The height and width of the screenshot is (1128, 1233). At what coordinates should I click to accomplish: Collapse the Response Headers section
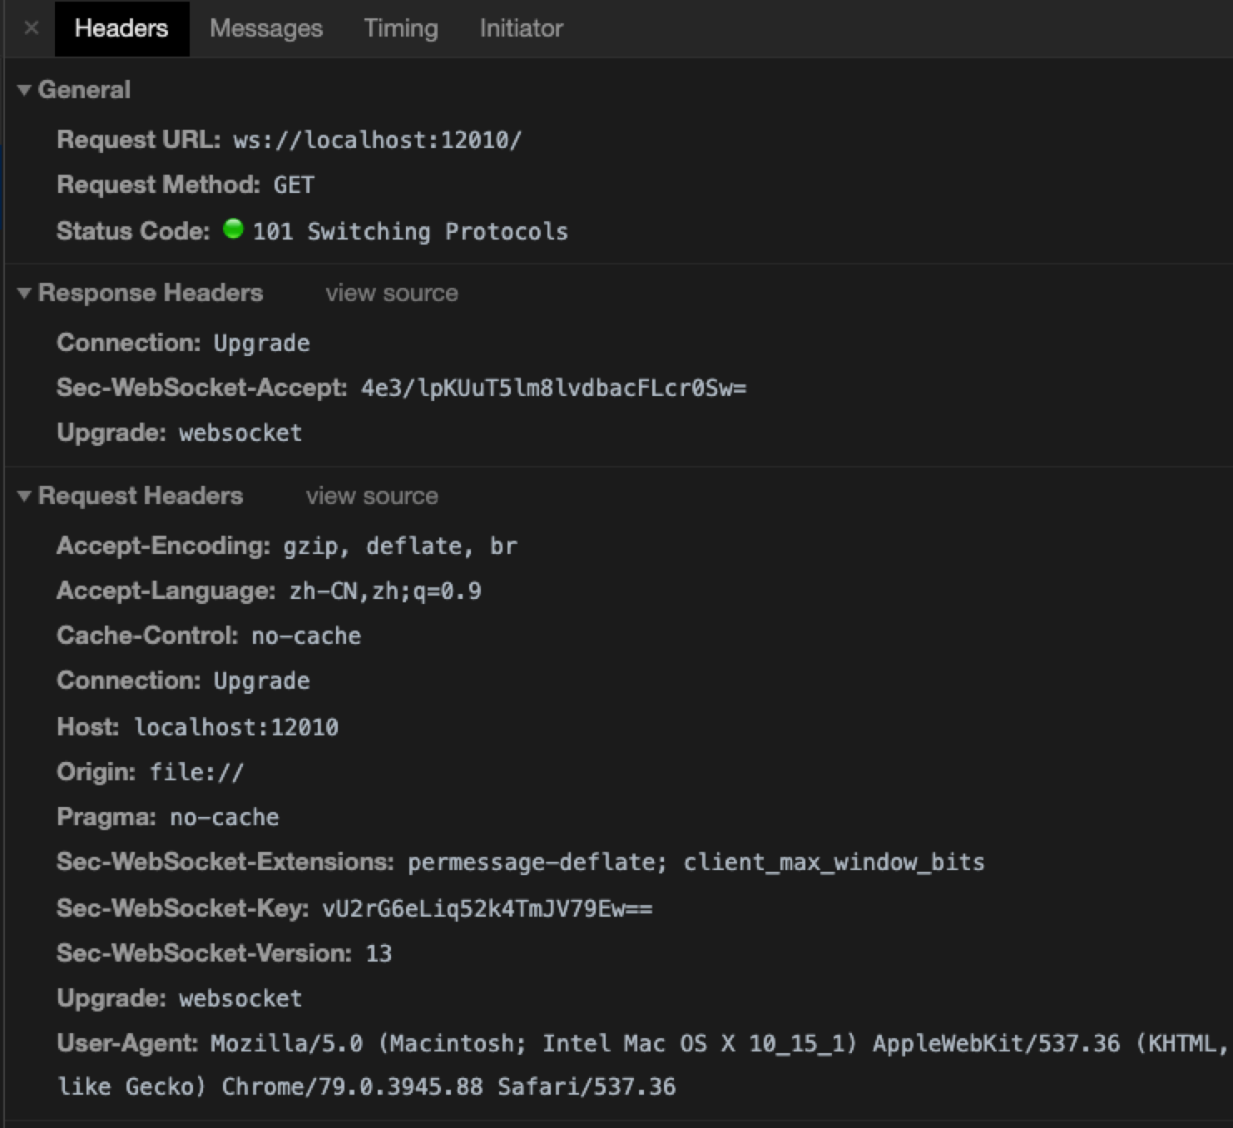tap(24, 293)
